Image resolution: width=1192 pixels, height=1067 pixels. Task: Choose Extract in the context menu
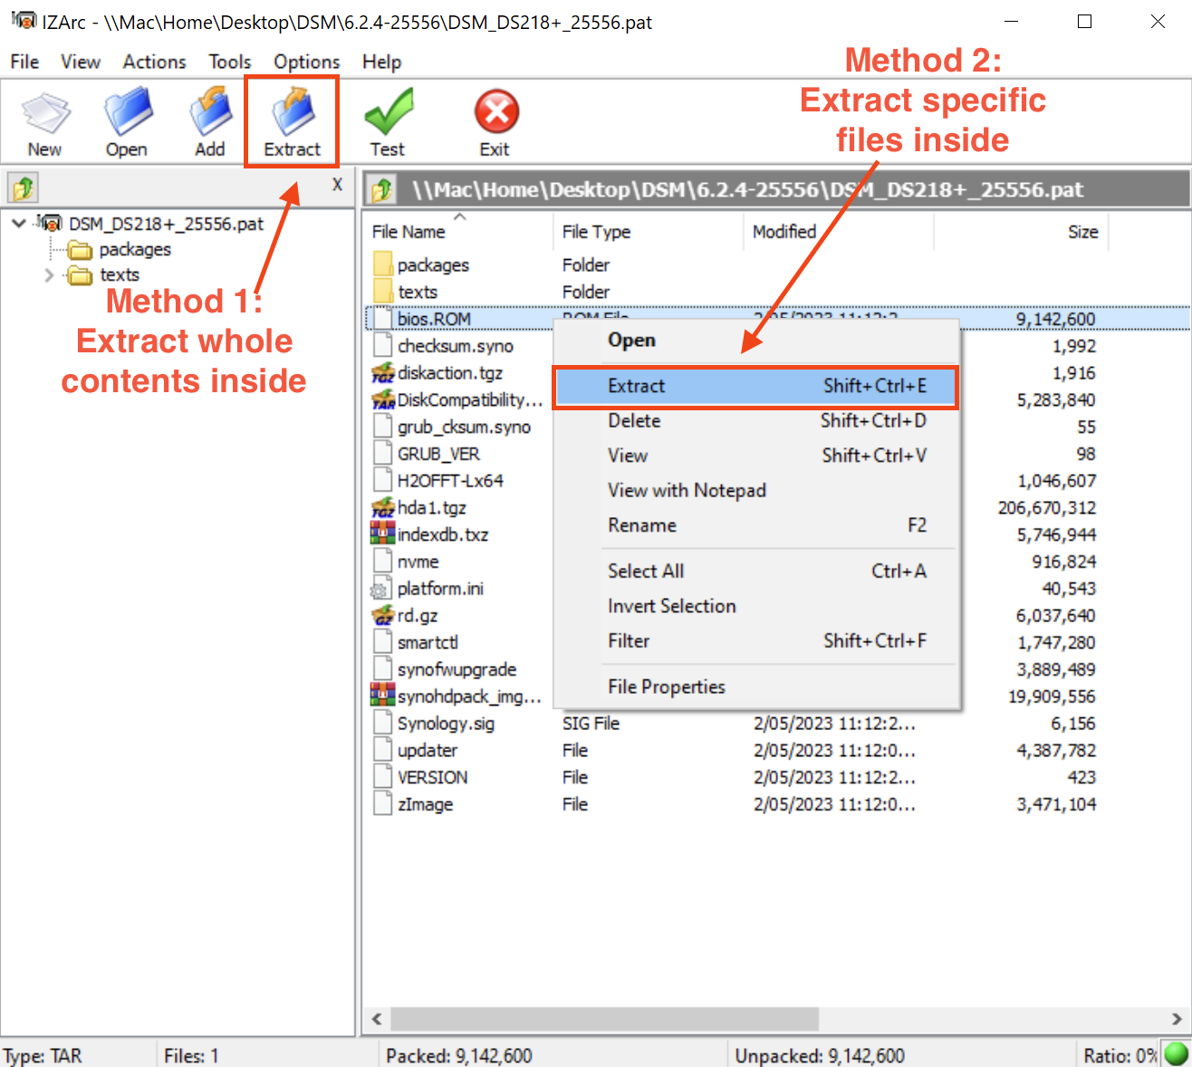coord(755,387)
